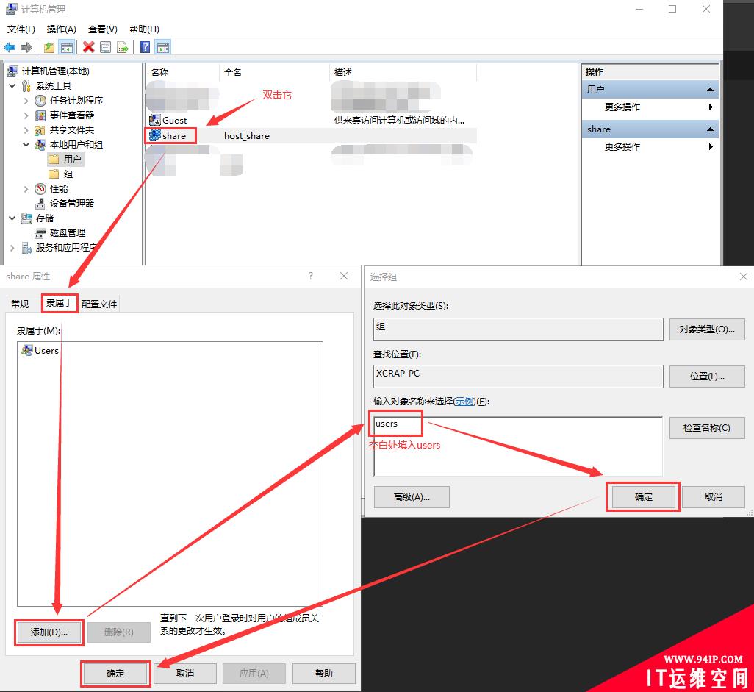Click the Guest user account icon
The image size is (754, 692).
click(154, 120)
